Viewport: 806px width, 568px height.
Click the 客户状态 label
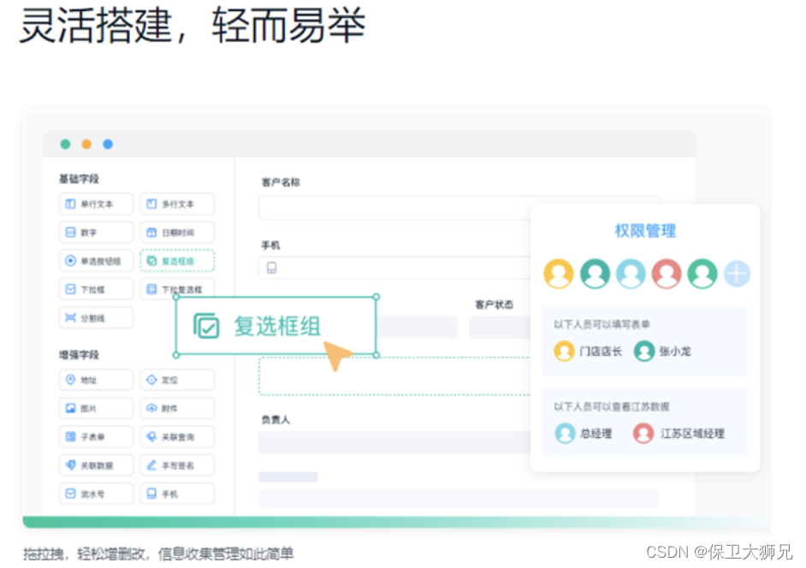494,305
